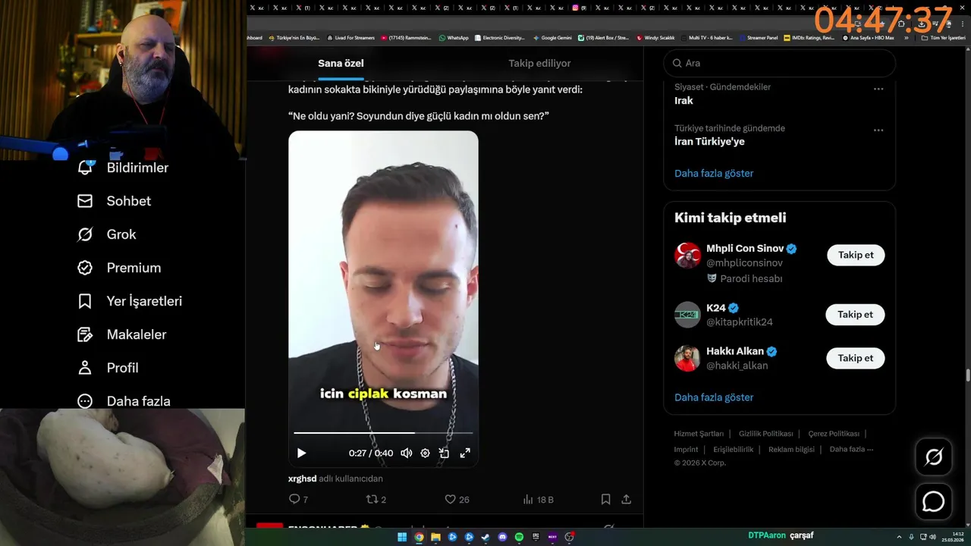View analytics showing 18 B views
Image resolution: width=971 pixels, height=546 pixels.
539,499
